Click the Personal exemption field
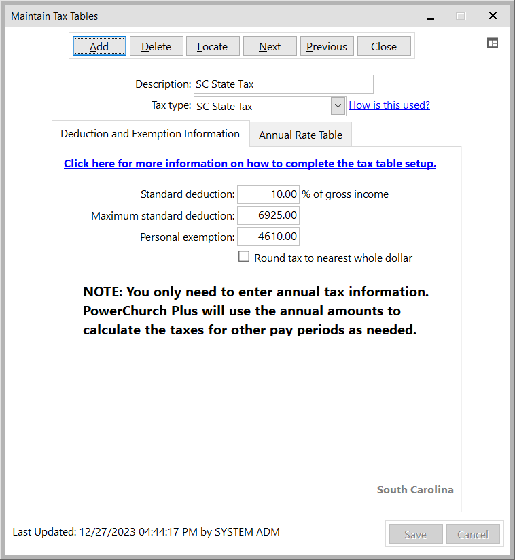Image resolution: width=515 pixels, height=560 pixels. [268, 237]
